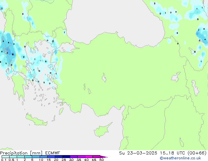
Task: Click the 25–30 mm dark blue swatch
Action: click(66, 157)
